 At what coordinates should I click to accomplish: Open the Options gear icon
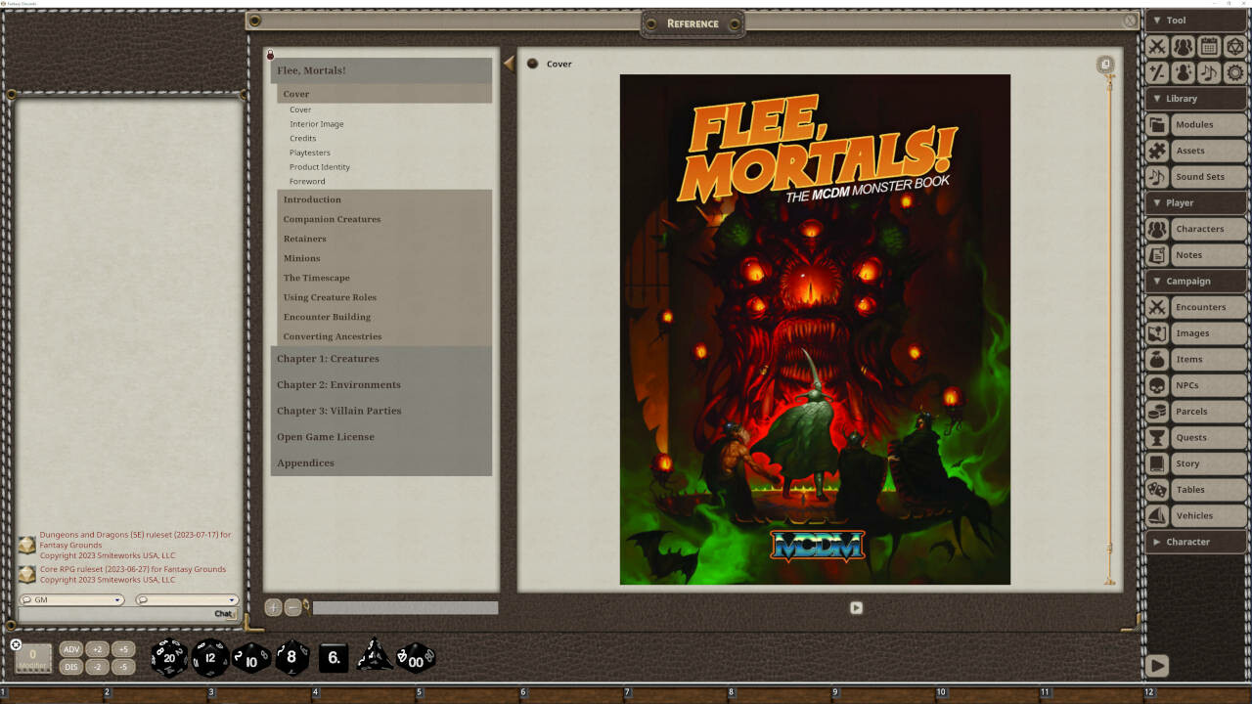click(1234, 72)
